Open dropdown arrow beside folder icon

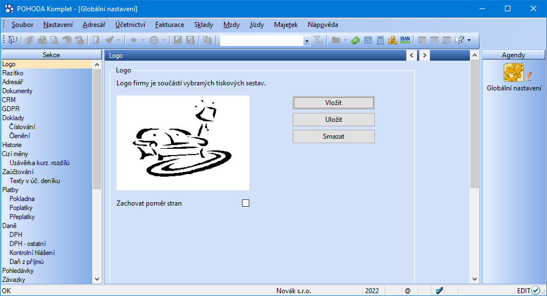pyautogui.click(x=345, y=40)
